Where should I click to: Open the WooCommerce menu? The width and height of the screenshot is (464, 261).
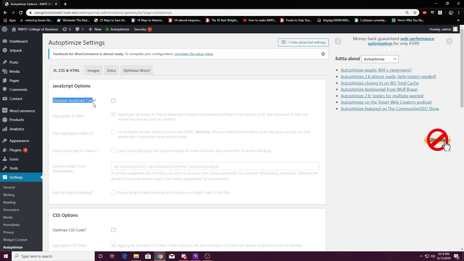22,111
